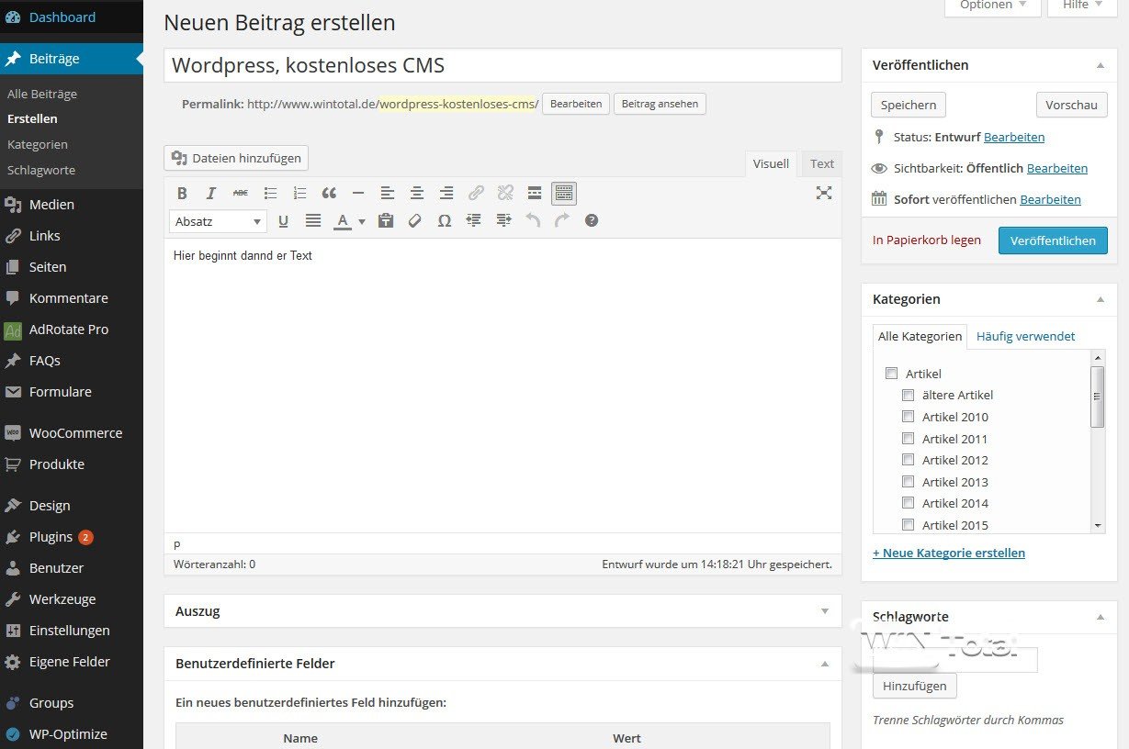The height and width of the screenshot is (749, 1129).
Task: Check the ältere Artikel category
Action: [908, 395]
